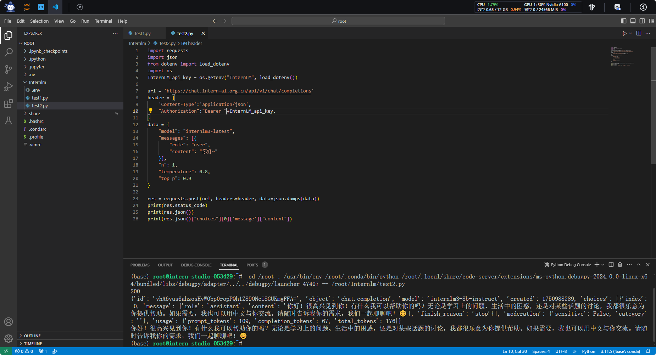The width and height of the screenshot is (656, 355).
Task: Select the UTF-8 encoding status item
Action: coord(561,351)
